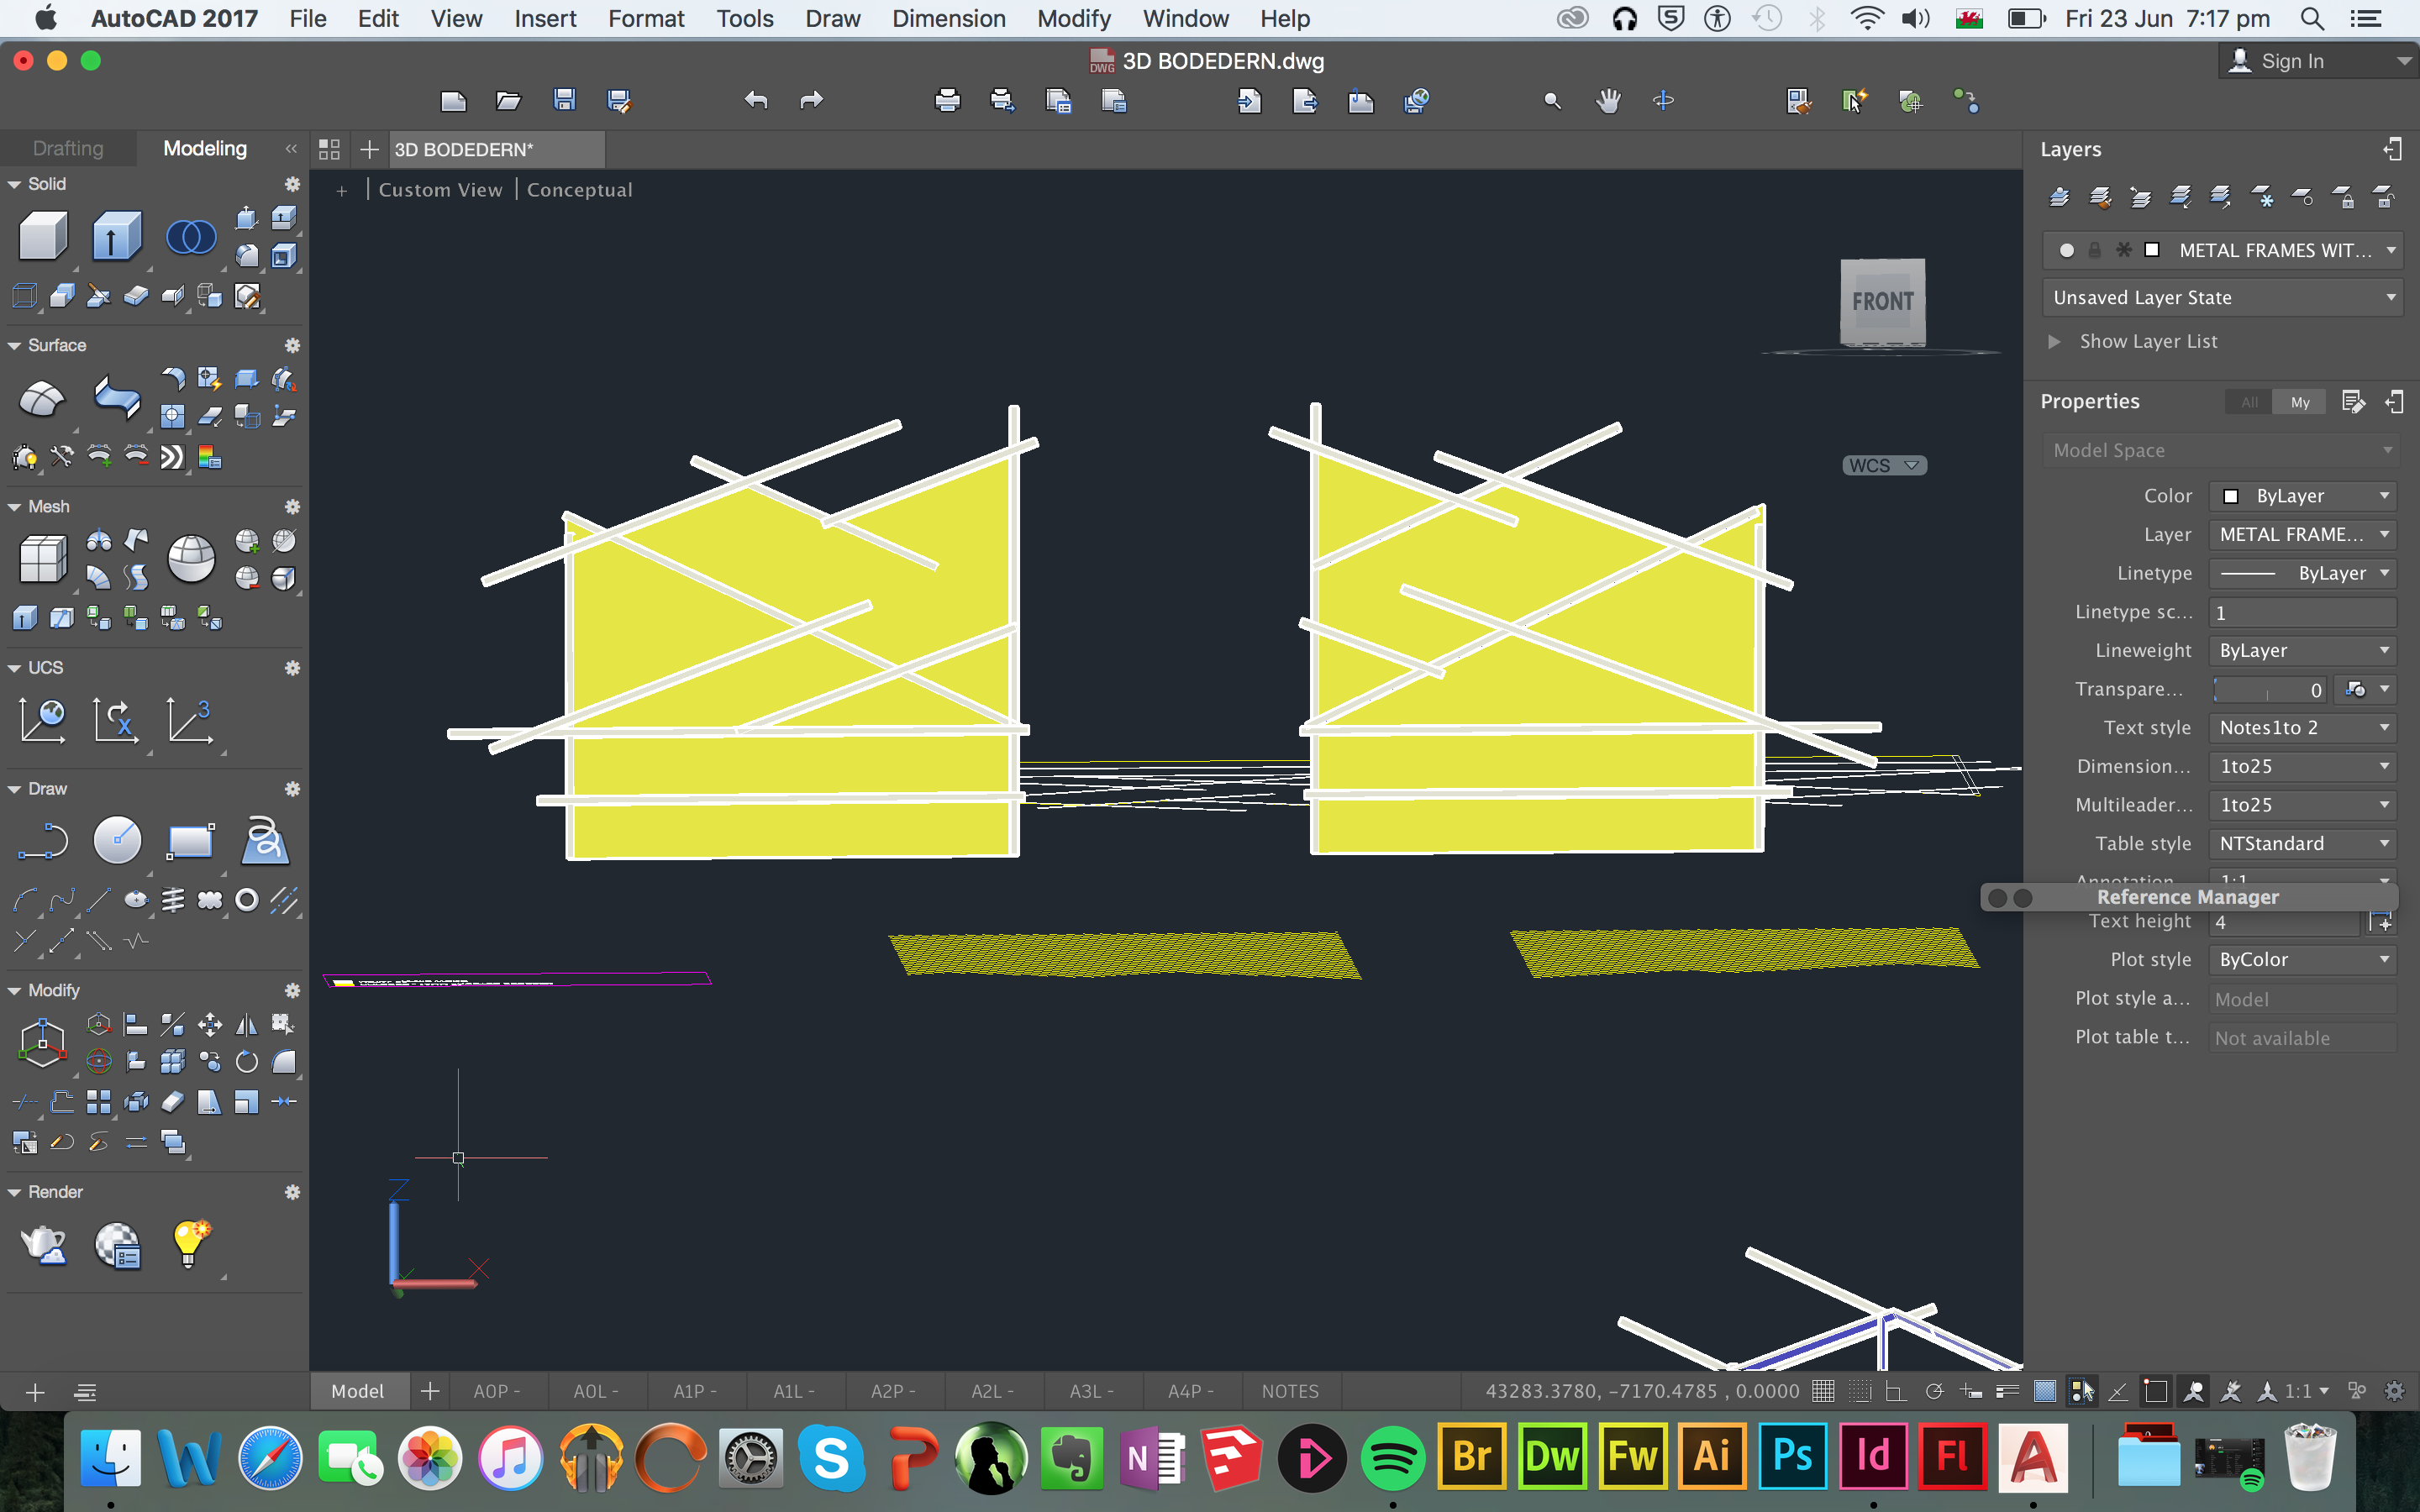This screenshot has width=2420, height=1512.
Task: Click the Extrude tool icon
Action: click(x=116, y=237)
